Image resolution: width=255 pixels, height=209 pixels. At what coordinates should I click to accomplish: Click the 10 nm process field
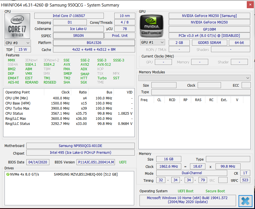coord(125,16)
